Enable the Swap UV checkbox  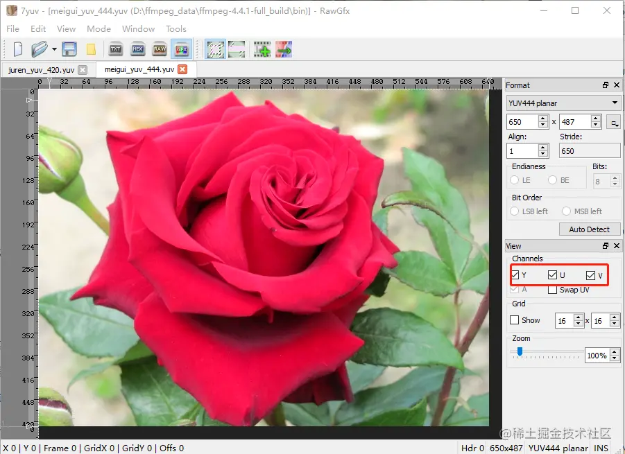pyautogui.click(x=552, y=290)
